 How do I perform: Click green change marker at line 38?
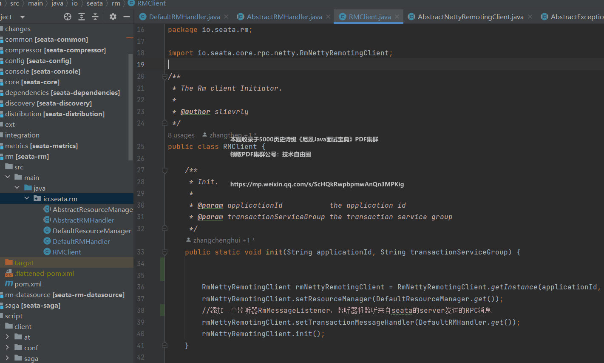click(x=162, y=310)
